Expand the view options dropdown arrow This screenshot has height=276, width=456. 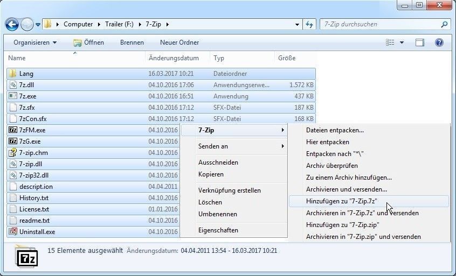coord(402,43)
